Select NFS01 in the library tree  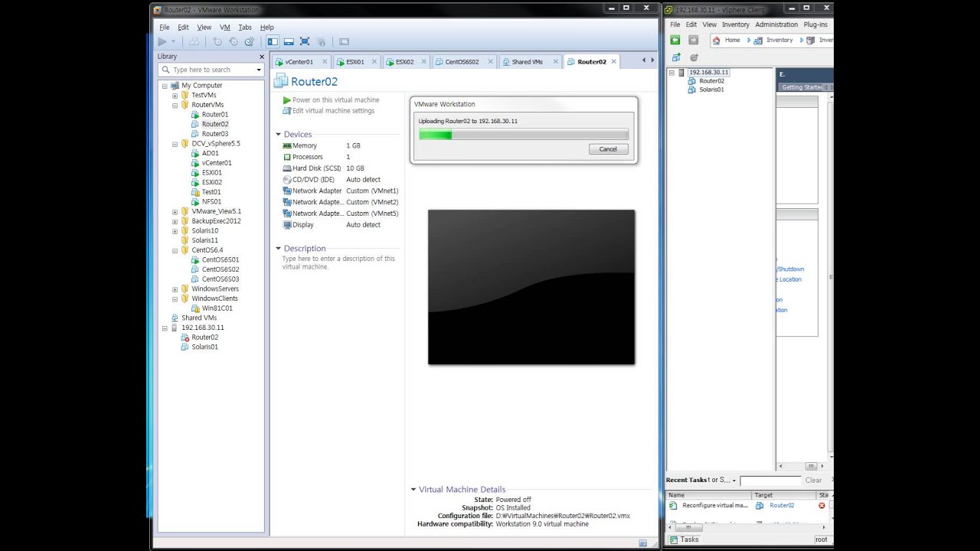[x=211, y=202]
